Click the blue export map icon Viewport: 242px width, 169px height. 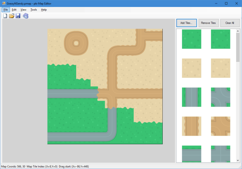tap(26, 16)
